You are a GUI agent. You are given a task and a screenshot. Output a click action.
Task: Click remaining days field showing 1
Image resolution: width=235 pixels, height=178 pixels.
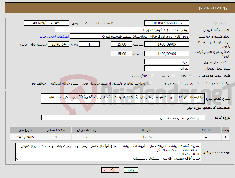[x=89, y=44]
